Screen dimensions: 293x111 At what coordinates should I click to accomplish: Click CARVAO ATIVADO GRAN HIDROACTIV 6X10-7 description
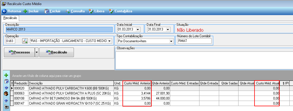[71, 103]
